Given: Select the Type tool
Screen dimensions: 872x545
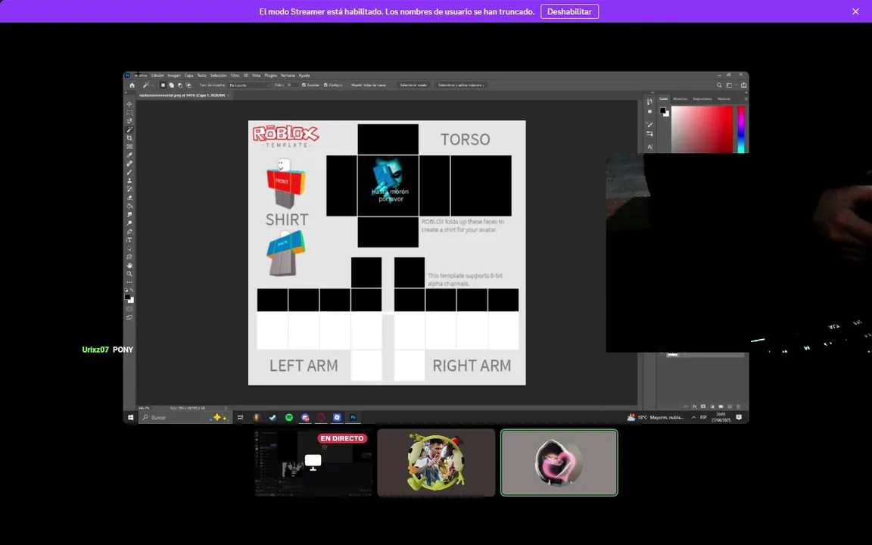Looking at the screenshot, I should coord(129,240).
